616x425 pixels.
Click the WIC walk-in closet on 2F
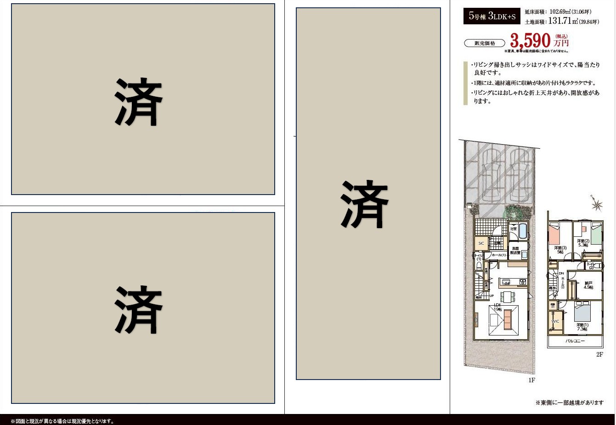tap(555, 321)
